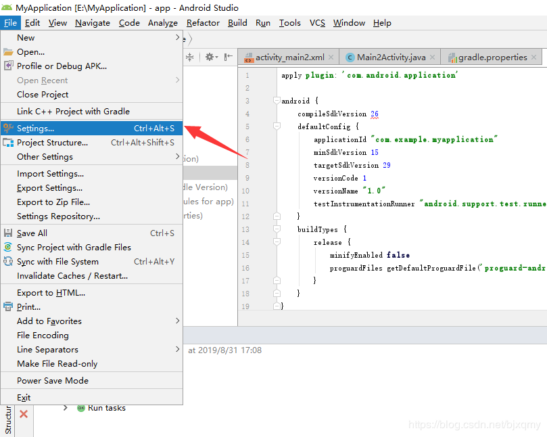Choose Make File Read-only
The height and width of the screenshot is (437, 547).
91,364
